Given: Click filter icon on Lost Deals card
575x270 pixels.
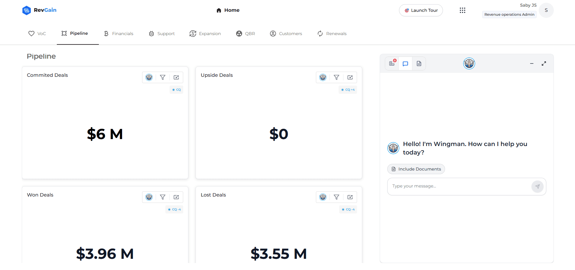Looking at the screenshot, I should (336, 197).
